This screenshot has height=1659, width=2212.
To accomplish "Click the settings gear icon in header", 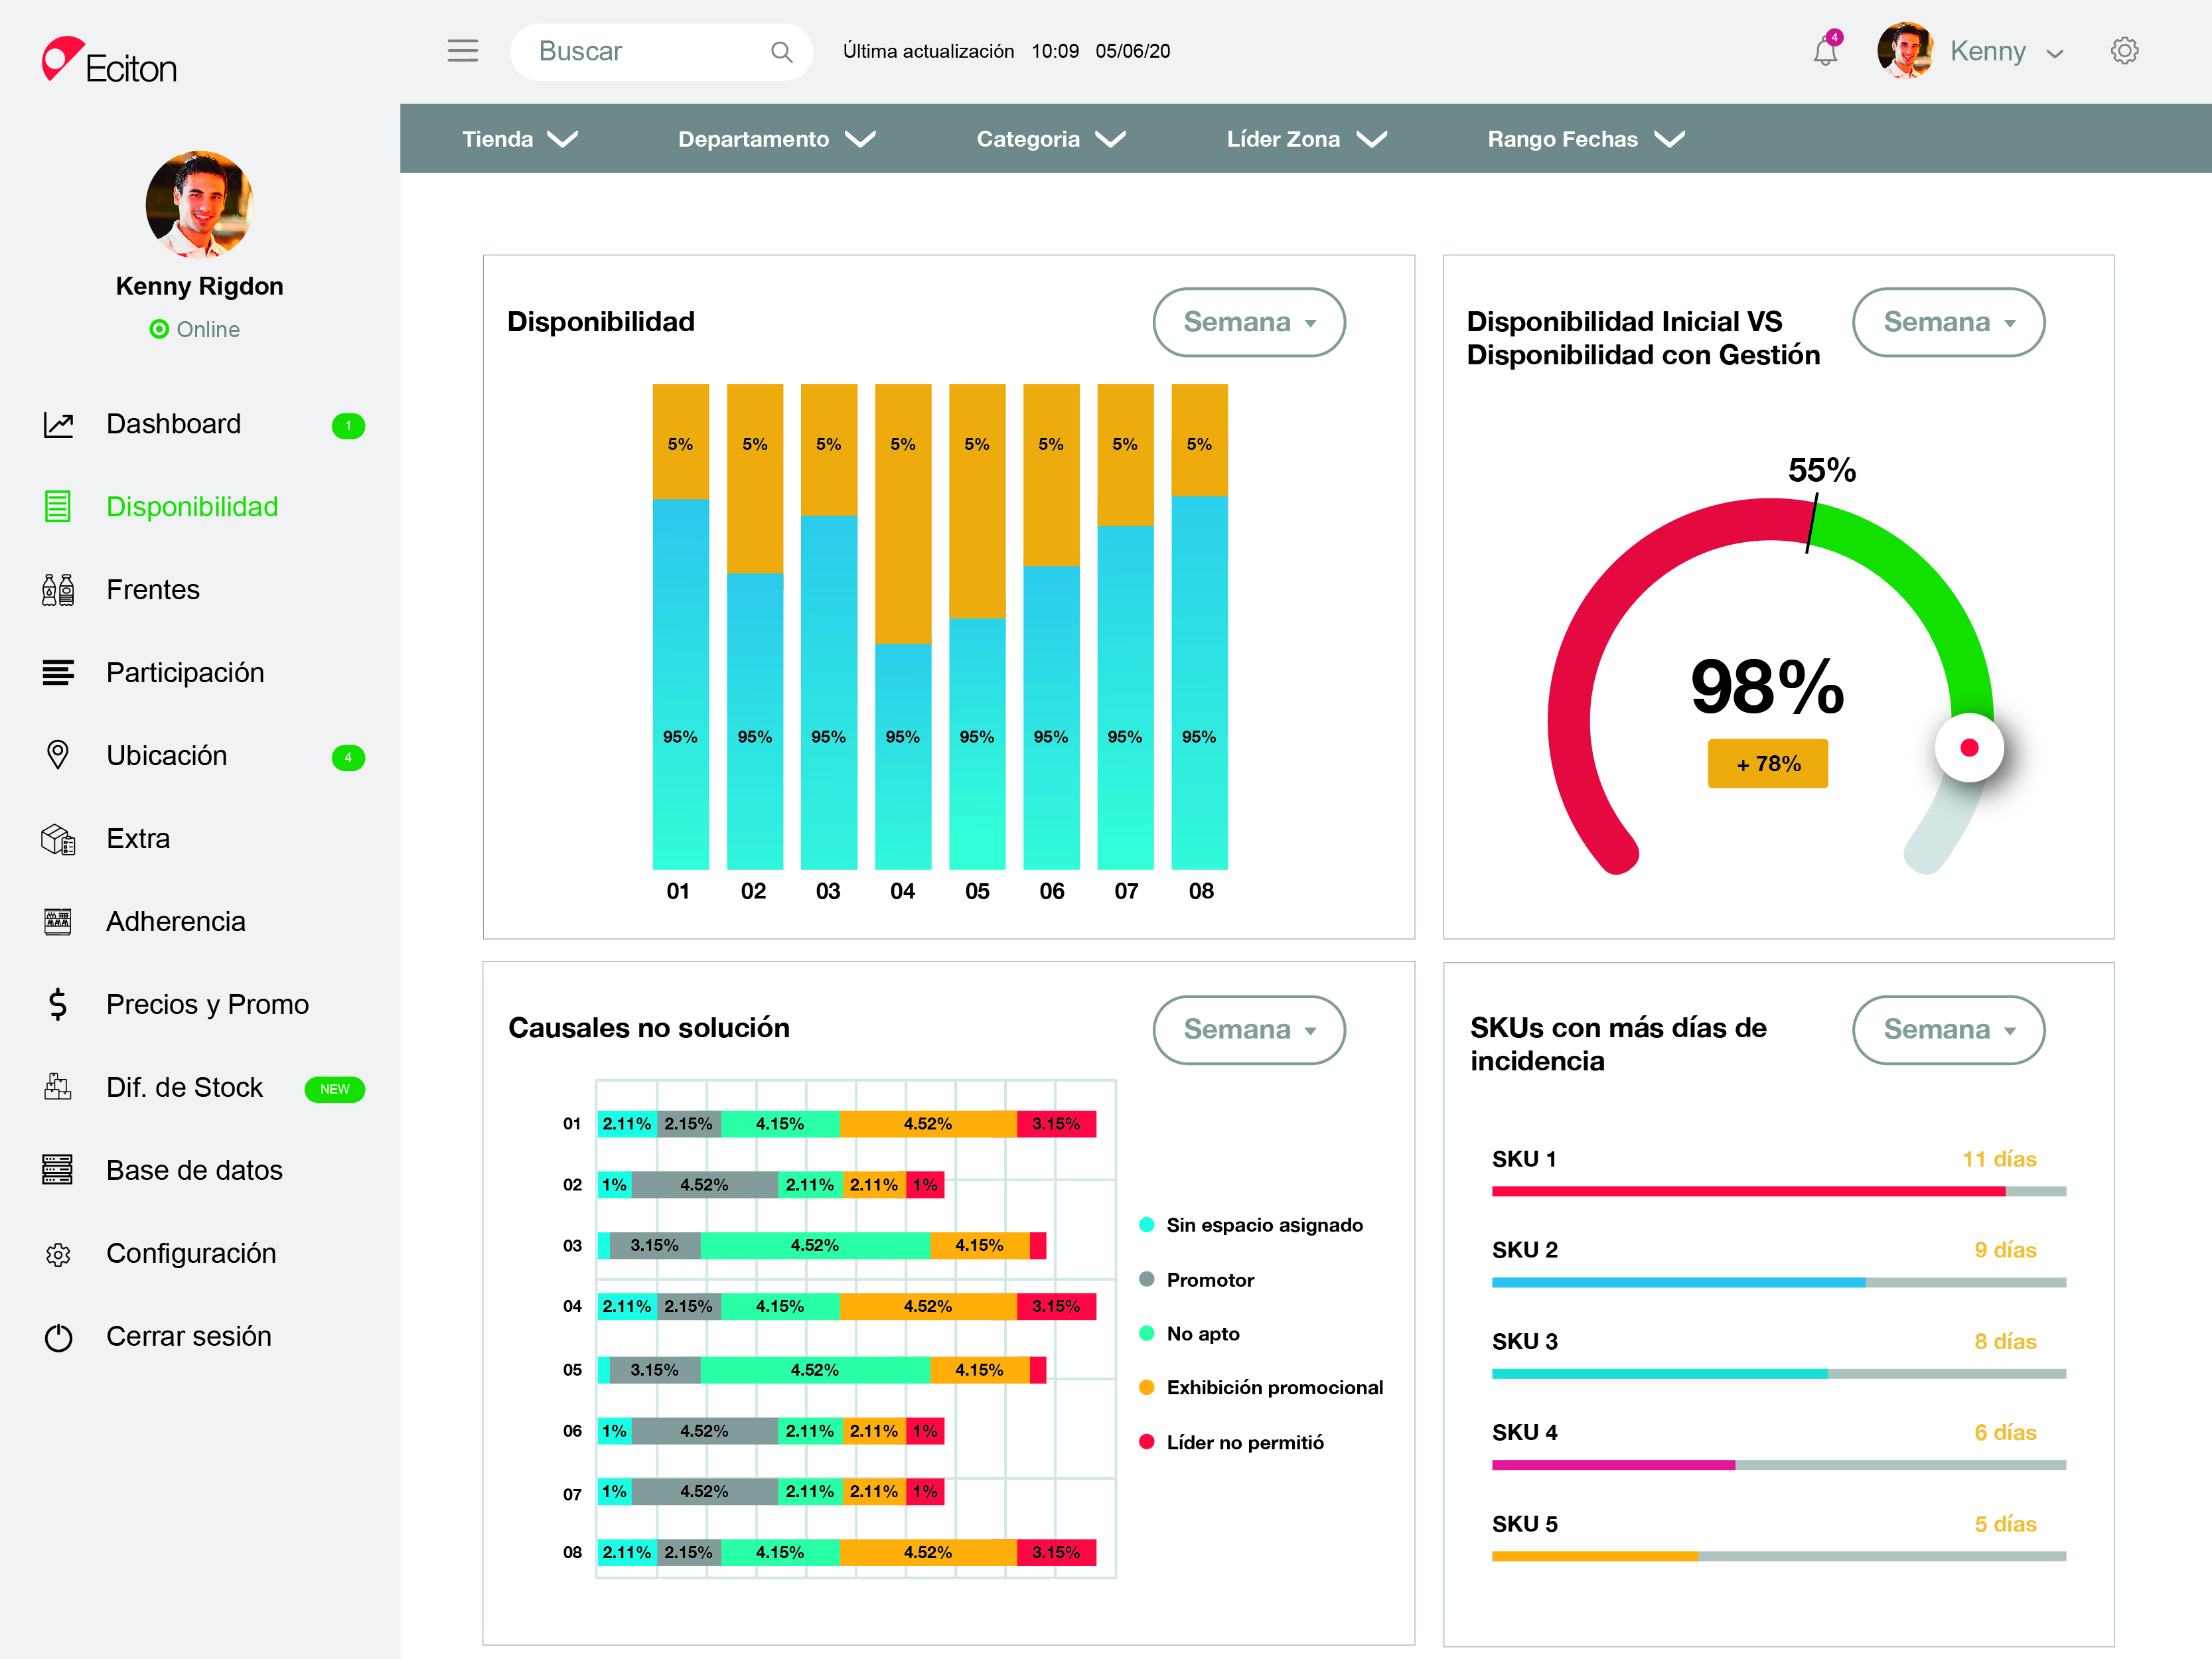I will (2123, 51).
